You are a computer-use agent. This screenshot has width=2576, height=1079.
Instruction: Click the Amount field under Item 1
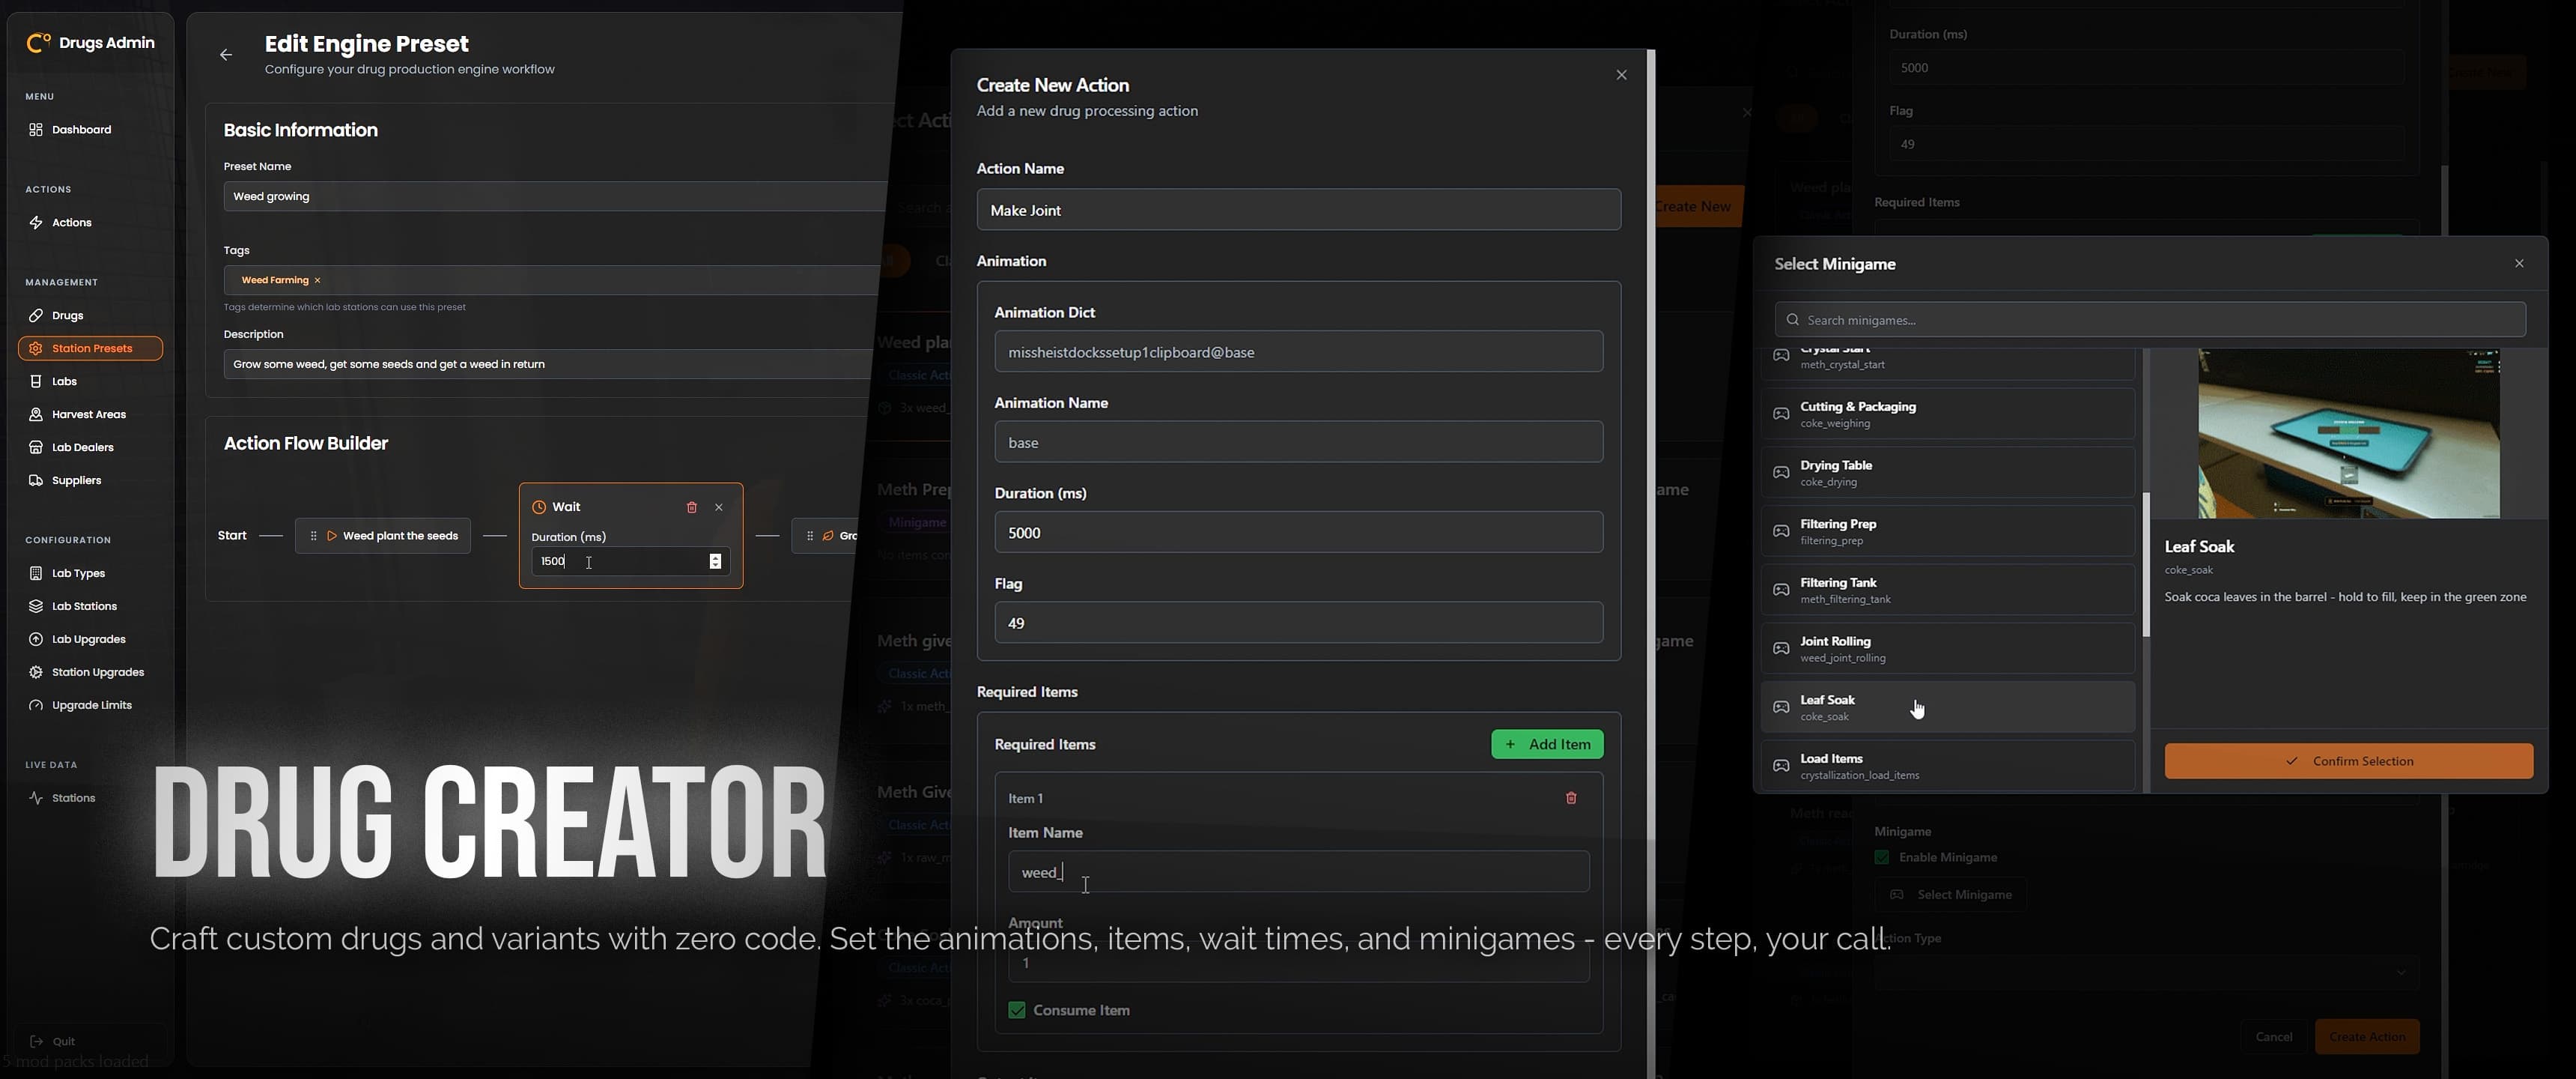pyautogui.click(x=1298, y=963)
